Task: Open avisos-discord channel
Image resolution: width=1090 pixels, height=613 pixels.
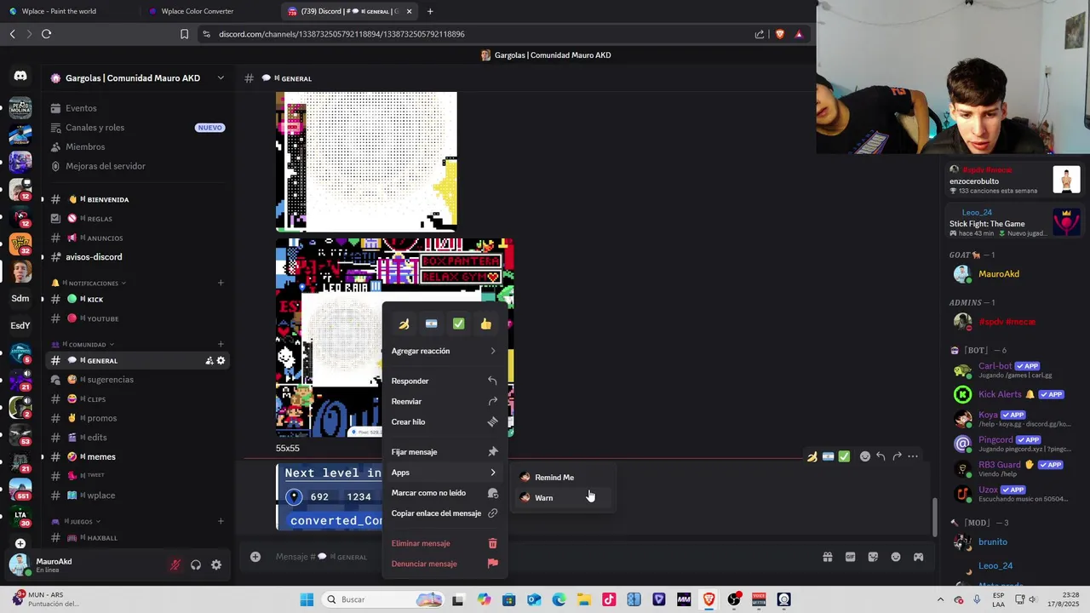Action: pyautogui.click(x=136, y=257)
